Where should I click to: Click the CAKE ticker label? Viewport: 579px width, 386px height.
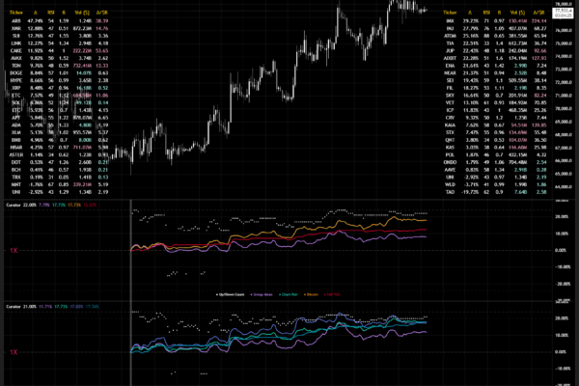coord(16,50)
